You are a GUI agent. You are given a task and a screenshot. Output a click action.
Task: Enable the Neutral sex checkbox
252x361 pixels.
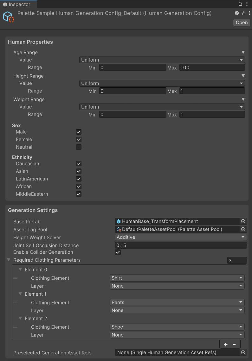(79, 147)
